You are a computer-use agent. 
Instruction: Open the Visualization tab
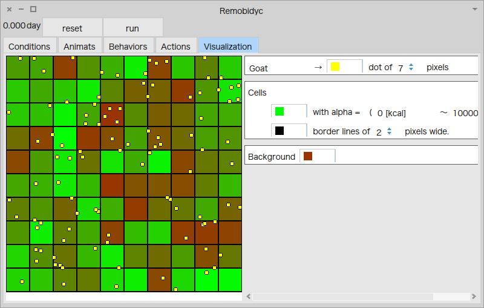tap(227, 47)
